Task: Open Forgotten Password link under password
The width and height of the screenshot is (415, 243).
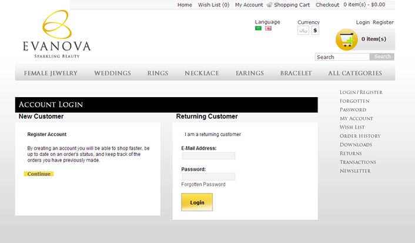Action: 203,184
